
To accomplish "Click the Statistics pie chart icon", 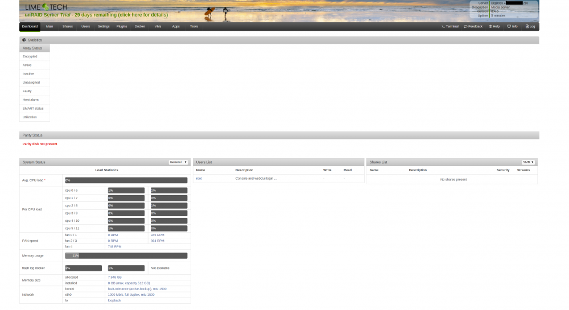I will [x=24, y=40].
